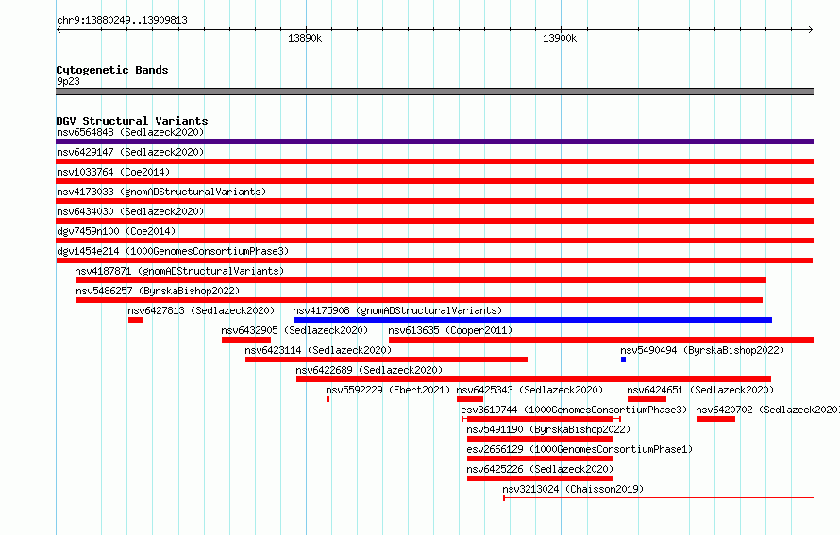Click the red bar under nsv6432905
840x535 pixels.
pos(246,340)
